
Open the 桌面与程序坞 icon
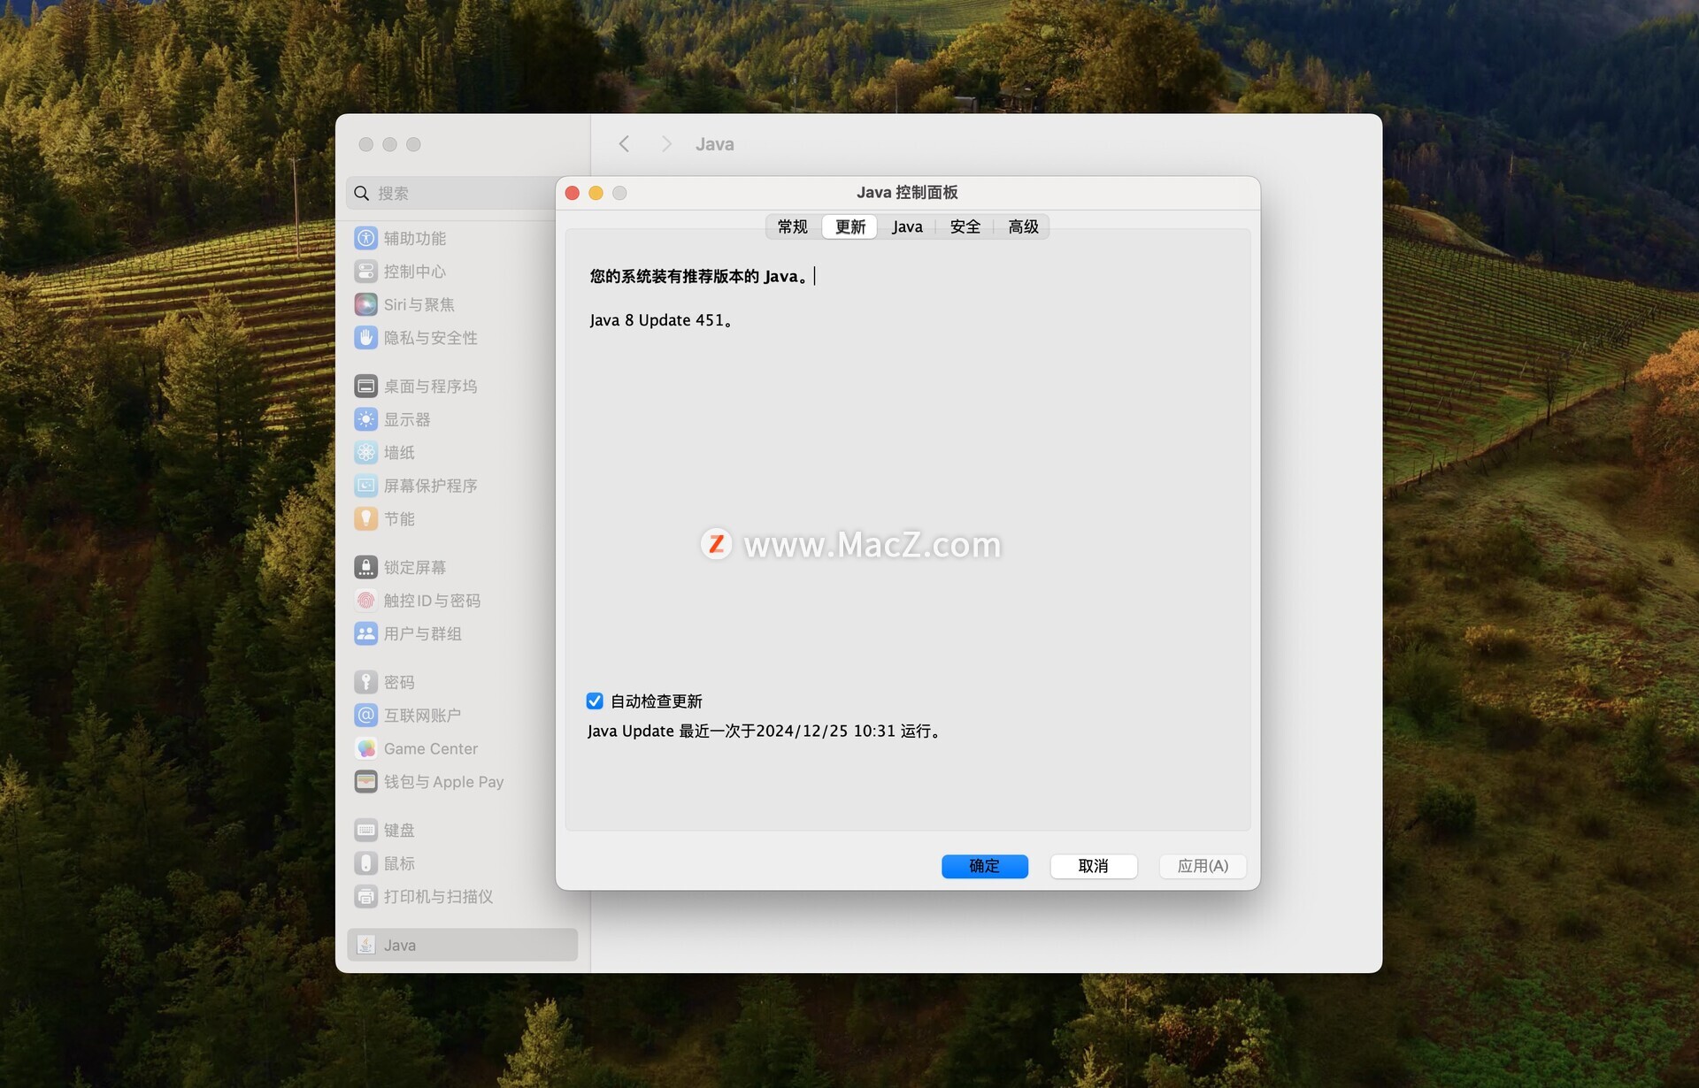(x=365, y=387)
